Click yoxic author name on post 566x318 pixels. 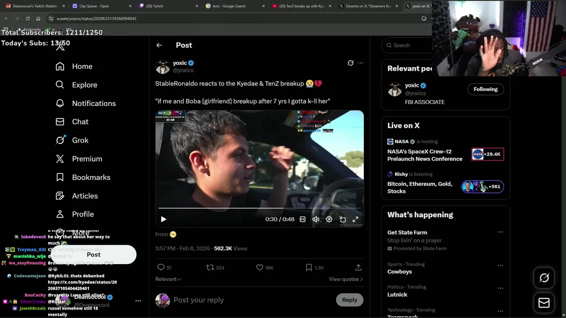(x=180, y=63)
